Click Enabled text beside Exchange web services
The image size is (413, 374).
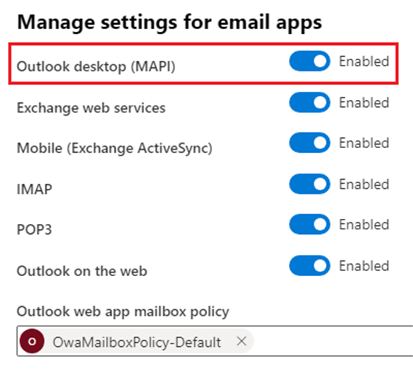364,102
